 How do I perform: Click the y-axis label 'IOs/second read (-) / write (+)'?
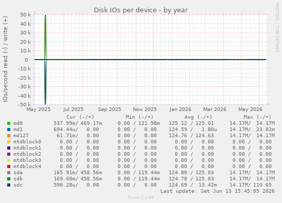5,59
